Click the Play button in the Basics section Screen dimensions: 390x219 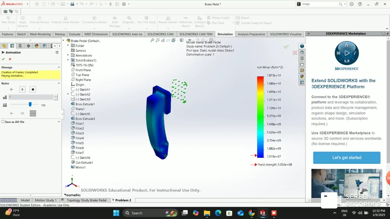click(11, 89)
